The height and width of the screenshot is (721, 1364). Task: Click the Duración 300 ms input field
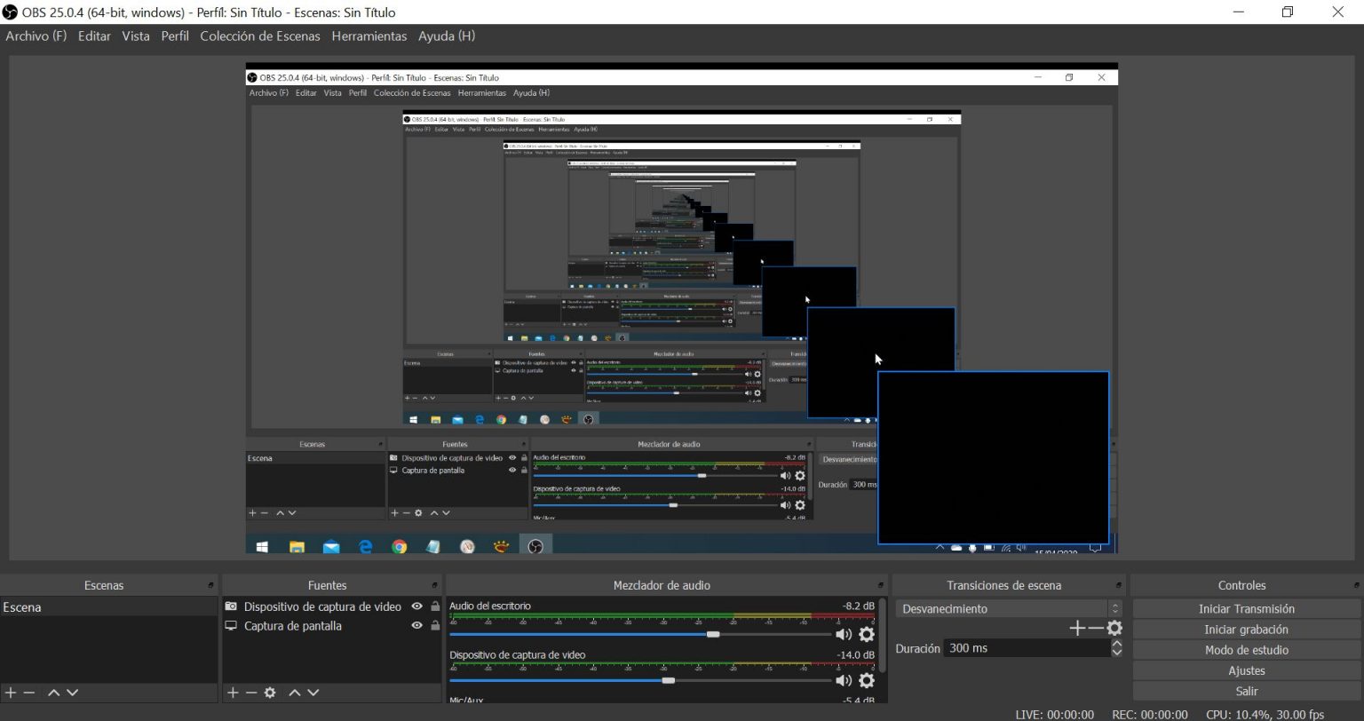coord(1027,648)
